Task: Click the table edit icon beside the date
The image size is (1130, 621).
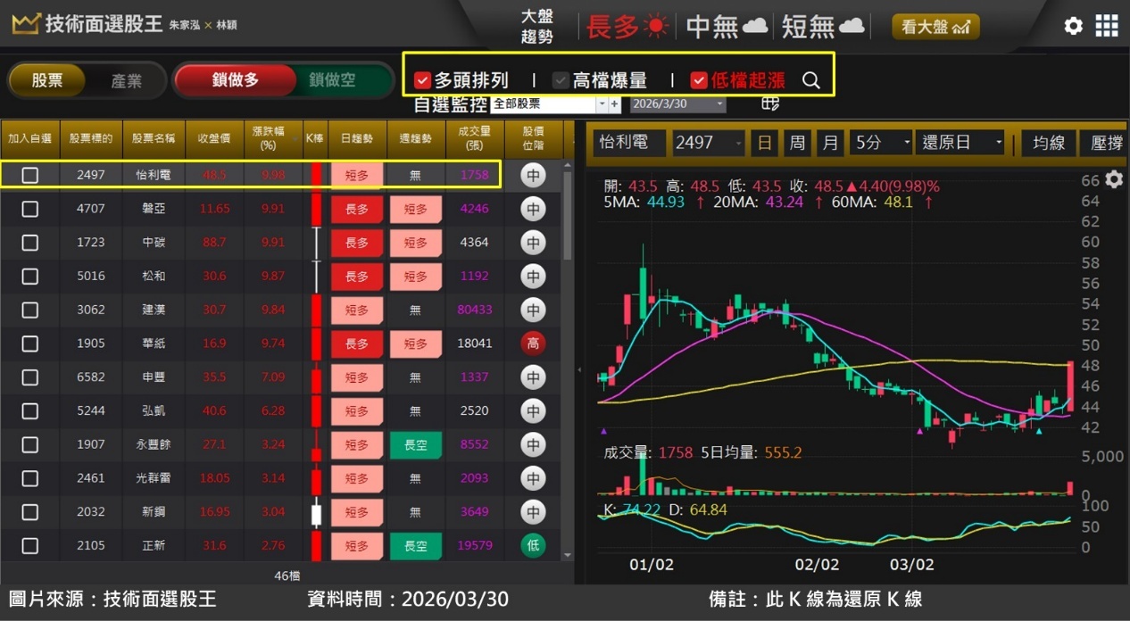Action: (x=770, y=103)
